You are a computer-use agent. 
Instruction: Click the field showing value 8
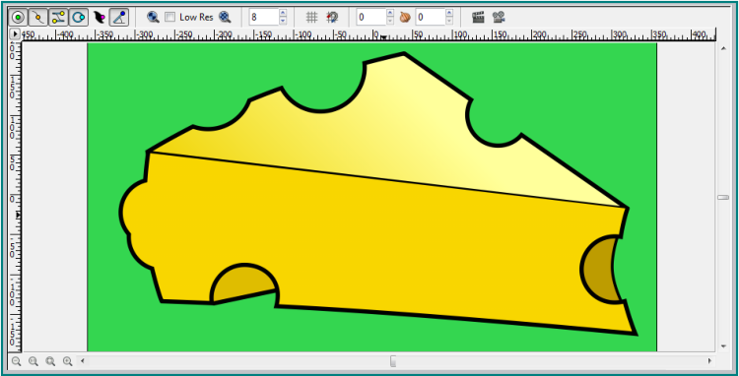point(263,18)
